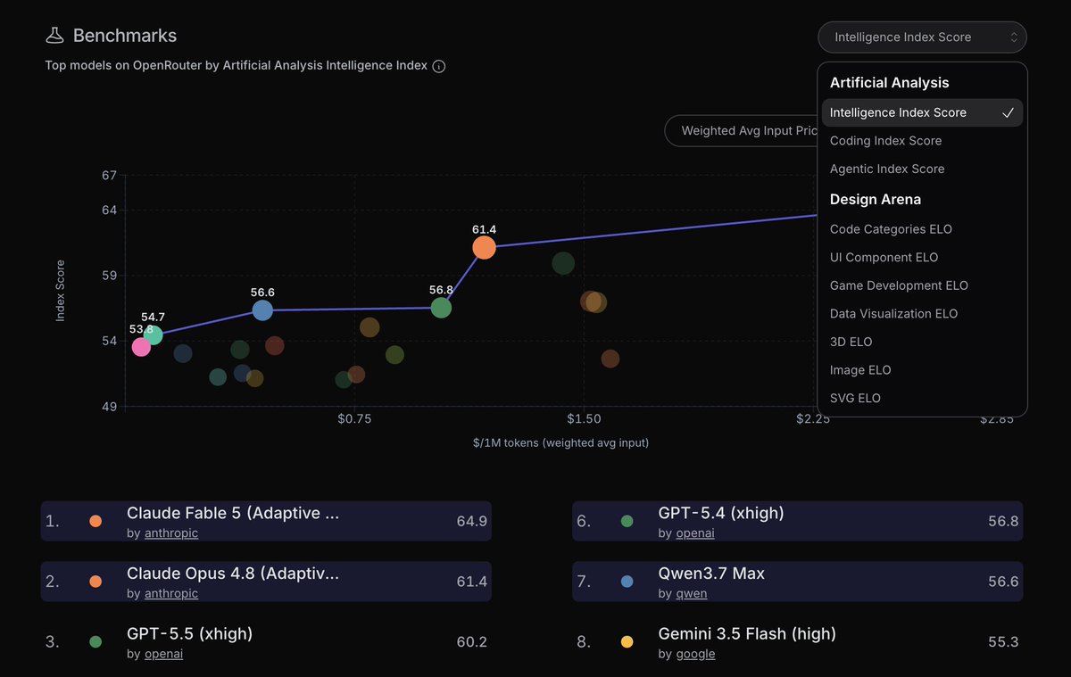Select Intelligence Index Score menu option

[922, 112]
